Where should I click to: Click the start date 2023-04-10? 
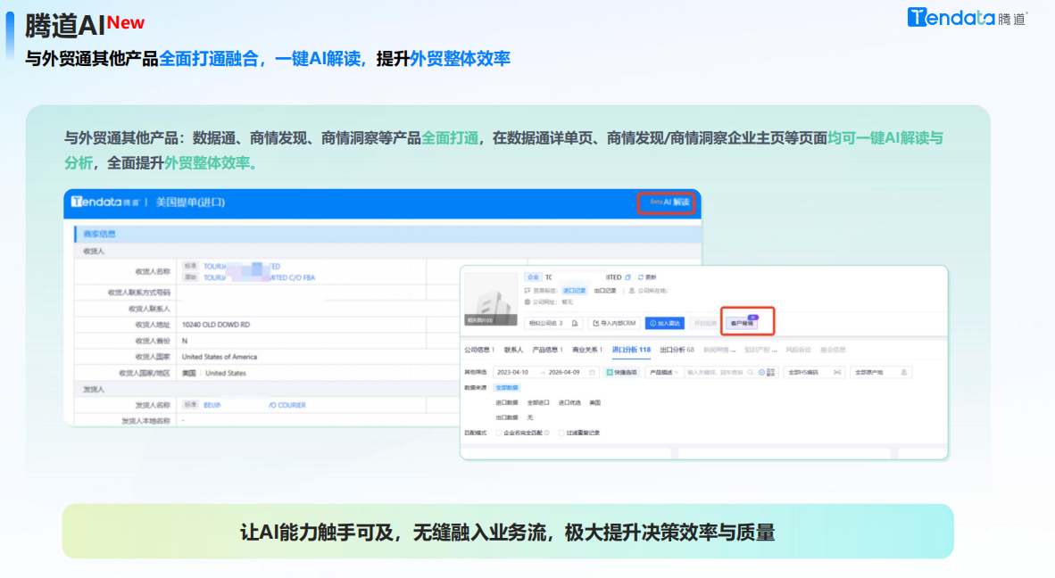[512, 372]
